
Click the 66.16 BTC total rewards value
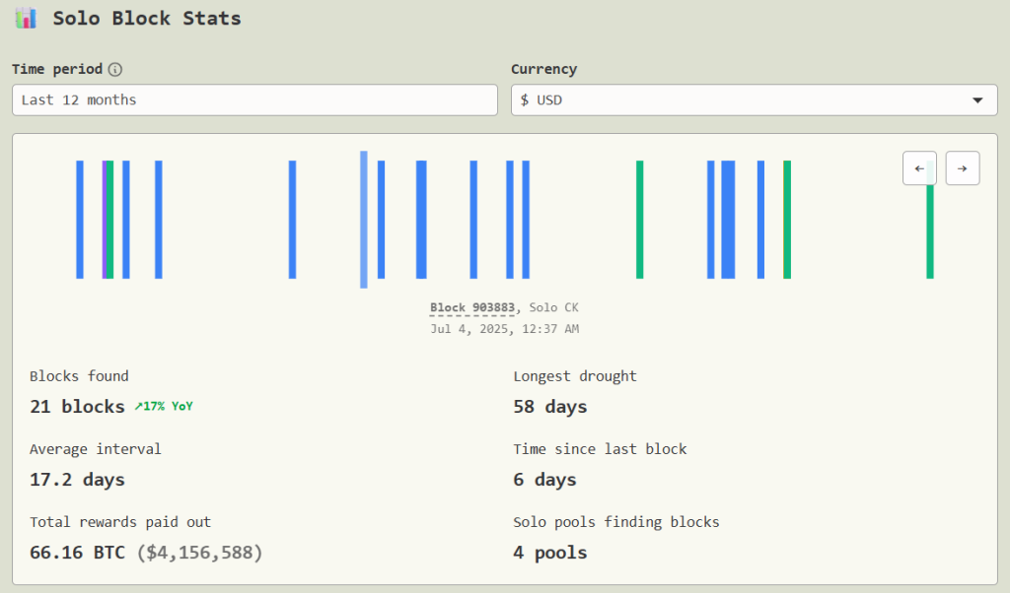pos(77,553)
